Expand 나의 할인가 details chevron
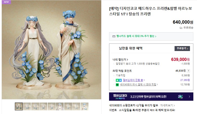This screenshot has width=197, height=114. pos(127,60)
